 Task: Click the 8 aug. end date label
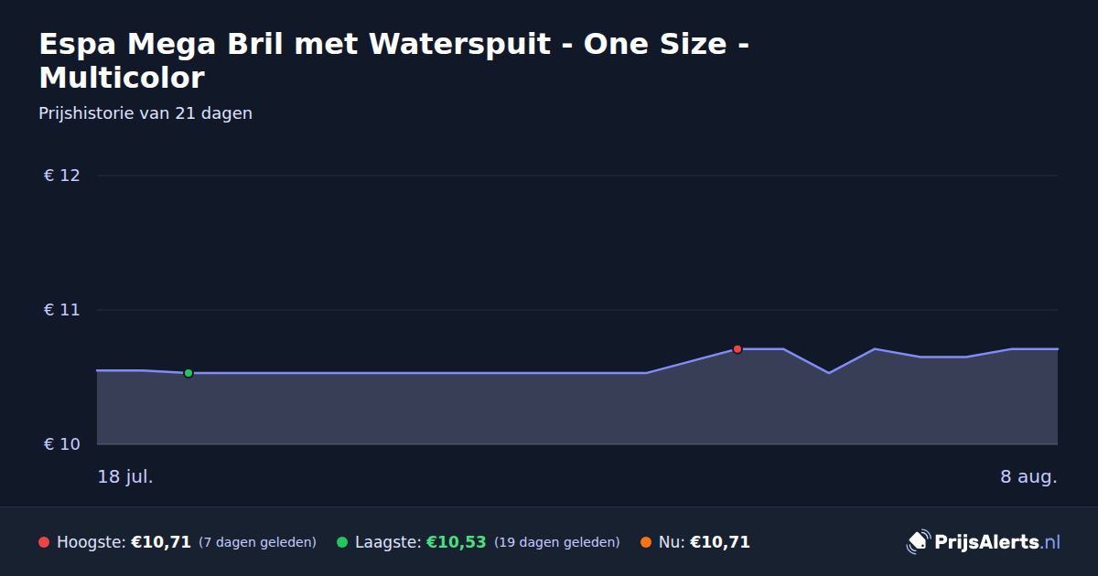click(x=1028, y=476)
